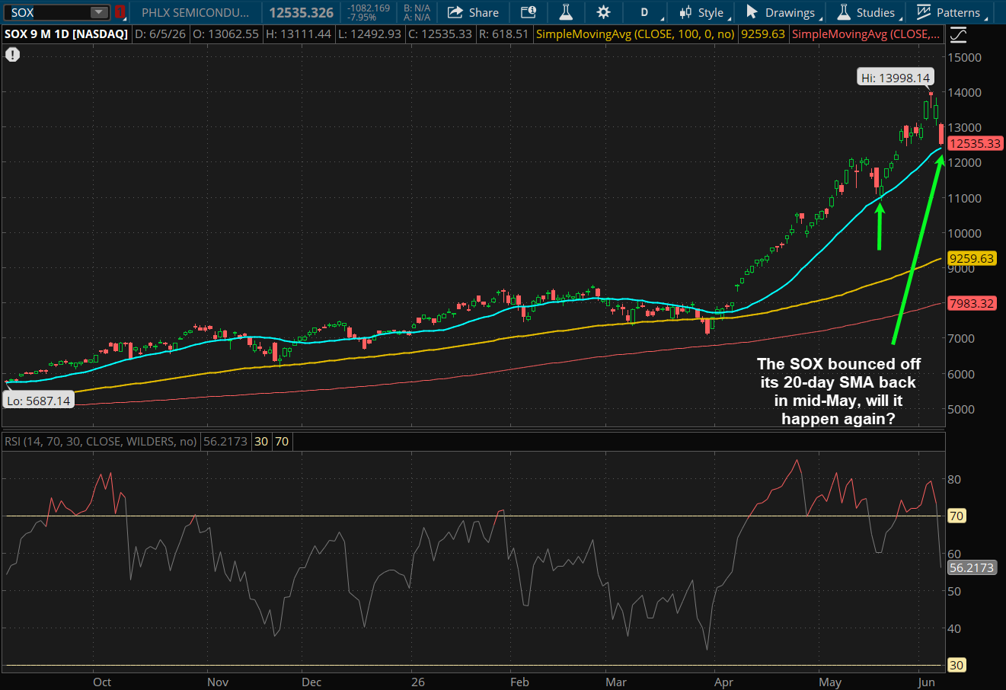The image size is (1006, 690).
Task: Click the chart annotation about 20-day SMA
Action: coord(838,391)
